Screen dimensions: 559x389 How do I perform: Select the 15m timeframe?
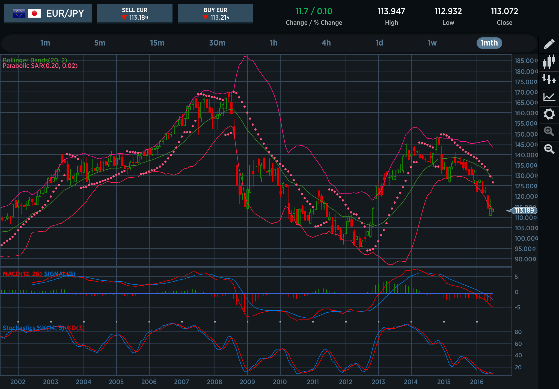click(157, 43)
